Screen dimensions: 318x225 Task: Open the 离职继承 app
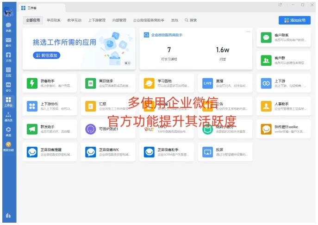(108, 83)
